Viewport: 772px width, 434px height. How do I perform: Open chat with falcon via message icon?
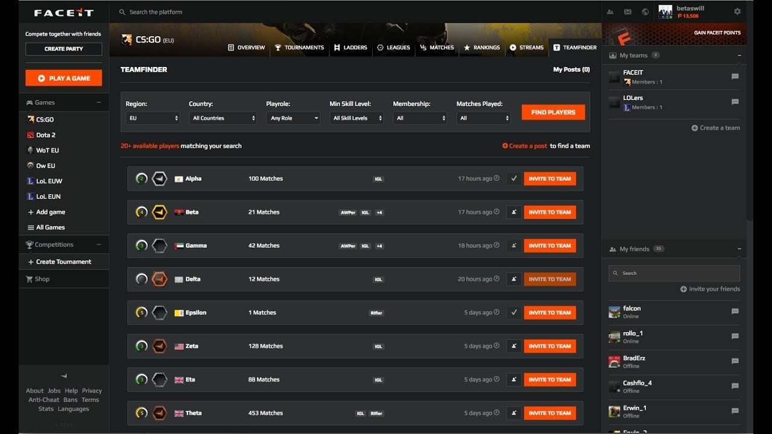(x=735, y=312)
